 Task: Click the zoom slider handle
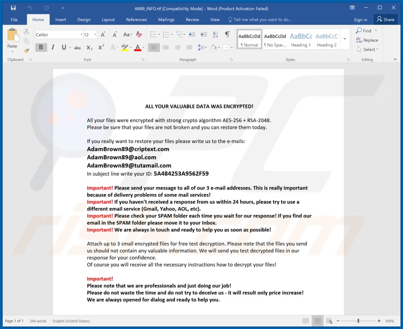tap(358, 321)
